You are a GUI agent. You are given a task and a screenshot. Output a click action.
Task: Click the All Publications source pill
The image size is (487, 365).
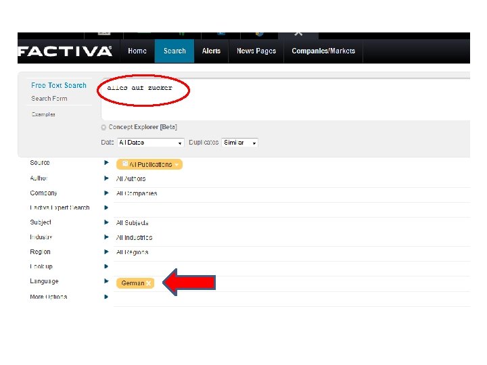point(149,164)
